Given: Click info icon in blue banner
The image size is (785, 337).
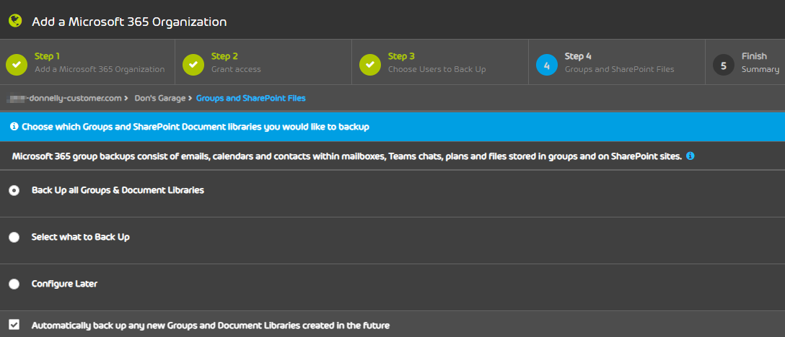Looking at the screenshot, I should point(14,127).
